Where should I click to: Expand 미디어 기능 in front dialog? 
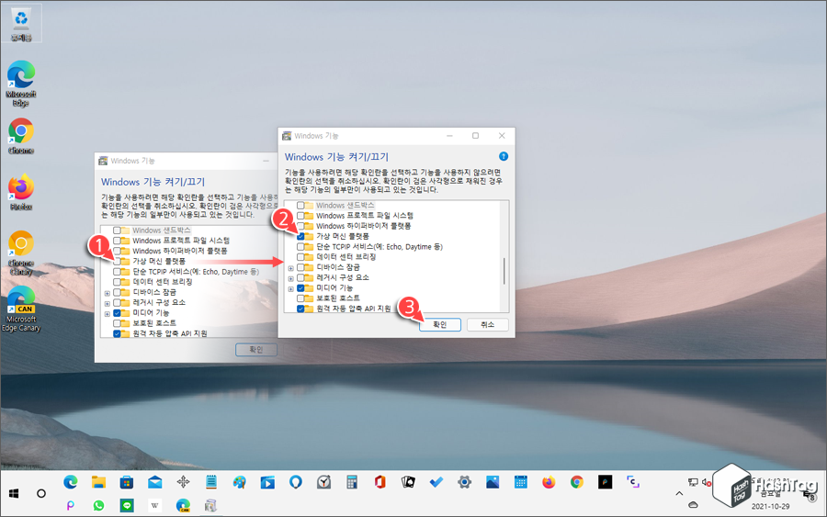coord(290,288)
